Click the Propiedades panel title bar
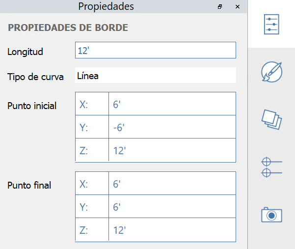 (106, 7)
